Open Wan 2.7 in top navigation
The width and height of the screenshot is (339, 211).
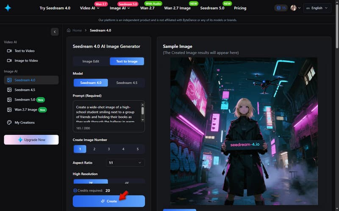147,8
